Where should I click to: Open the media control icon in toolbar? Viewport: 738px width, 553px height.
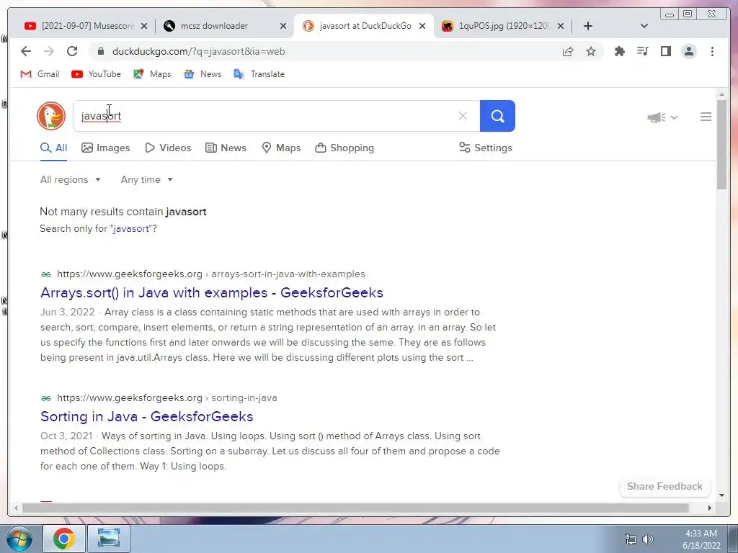click(x=642, y=51)
